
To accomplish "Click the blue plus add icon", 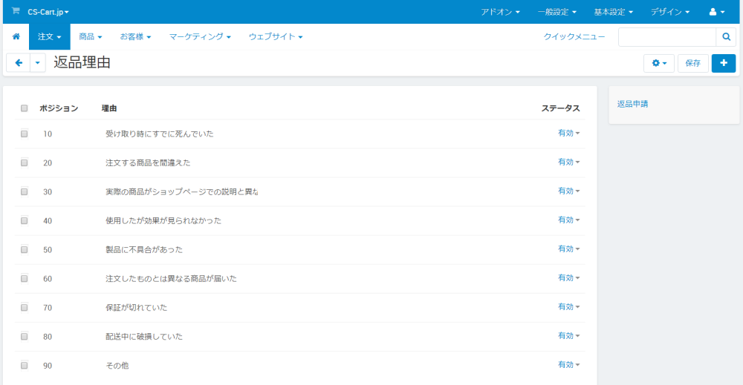I will pyautogui.click(x=723, y=63).
